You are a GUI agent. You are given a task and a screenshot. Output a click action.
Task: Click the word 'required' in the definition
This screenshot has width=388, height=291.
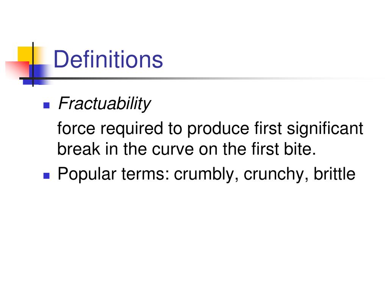click(131, 129)
